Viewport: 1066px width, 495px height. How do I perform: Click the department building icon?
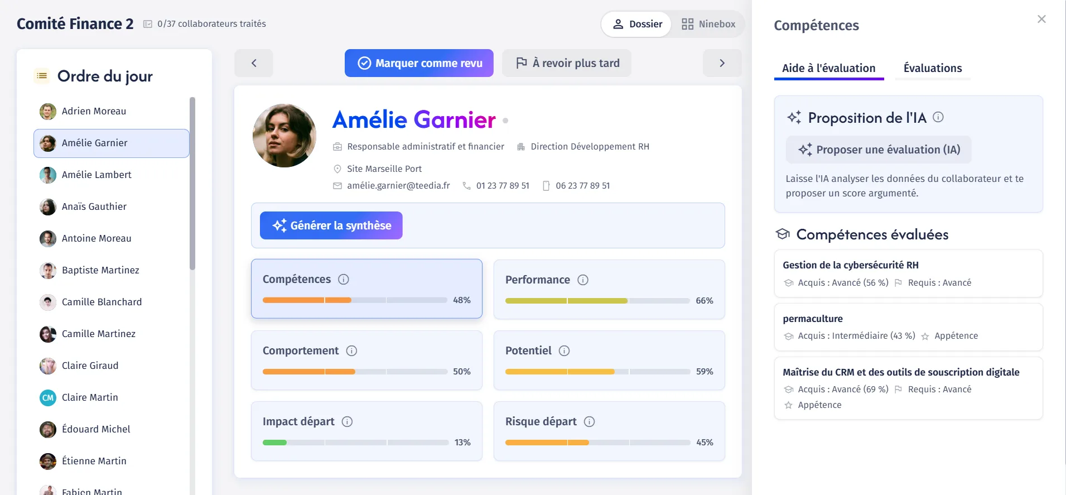click(x=521, y=147)
